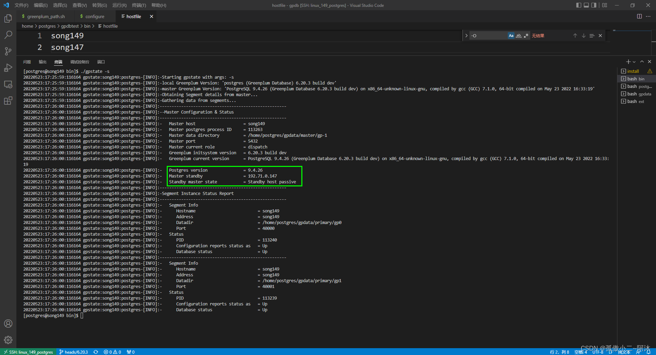The width and height of the screenshot is (656, 355).
Task: Click the editor minimap scrollbar
Action: [x=654, y=42]
